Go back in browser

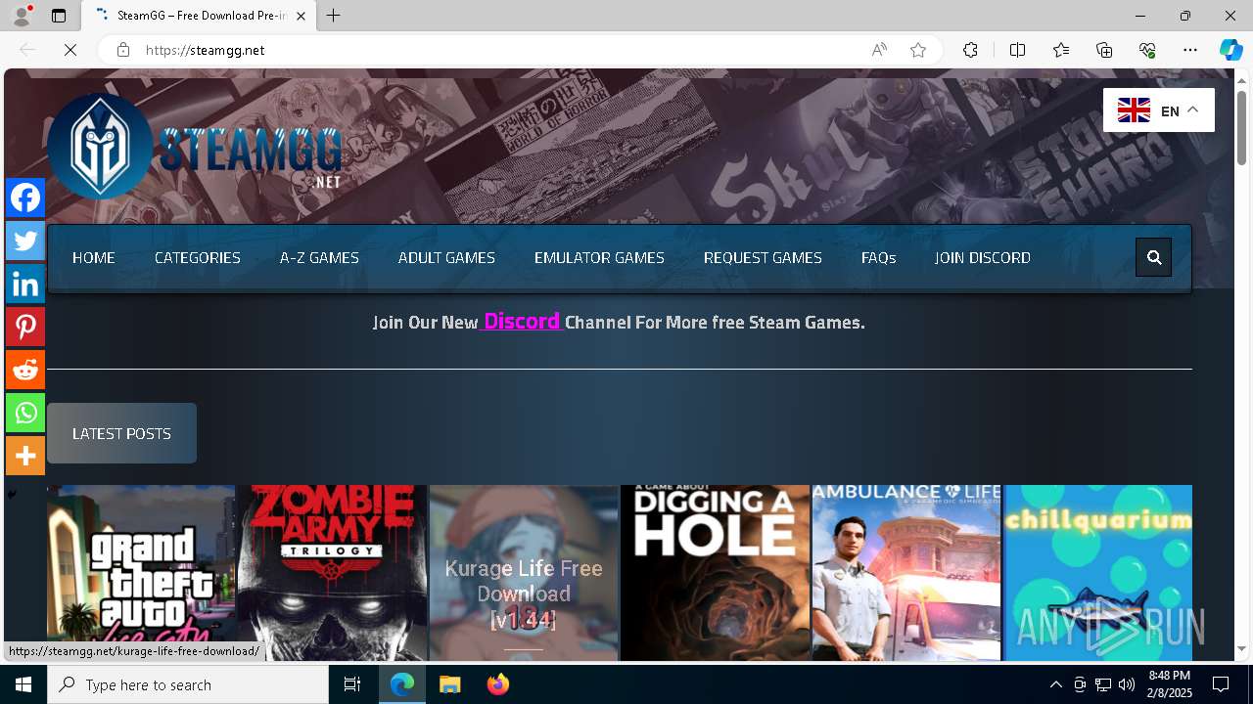27,50
